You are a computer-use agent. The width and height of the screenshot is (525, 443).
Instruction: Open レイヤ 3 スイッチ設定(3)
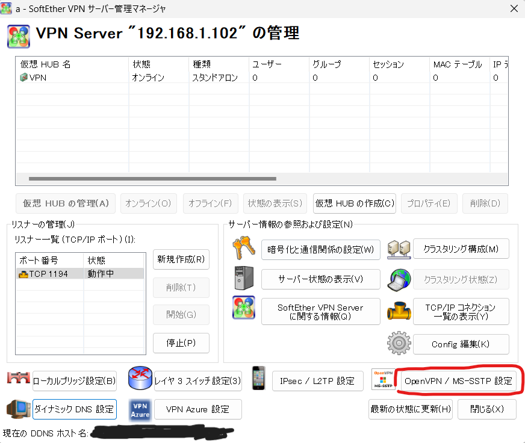pos(198,381)
